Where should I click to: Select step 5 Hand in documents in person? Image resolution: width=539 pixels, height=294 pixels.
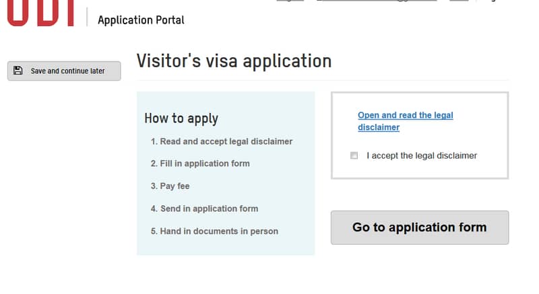coord(214,231)
